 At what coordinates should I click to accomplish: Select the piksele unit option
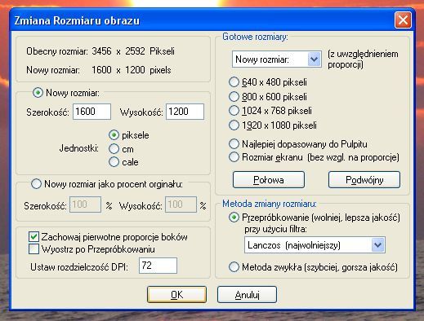click(114, 135)
